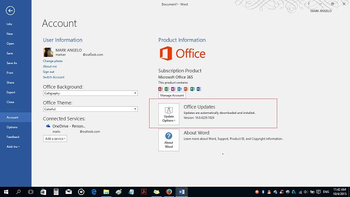
Task: Open the Office Background dropdown showing Calligraphy
Action: tap(90, 93)
